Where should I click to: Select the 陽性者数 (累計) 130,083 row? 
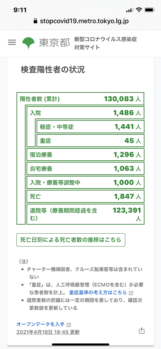[x=81, y=99]
